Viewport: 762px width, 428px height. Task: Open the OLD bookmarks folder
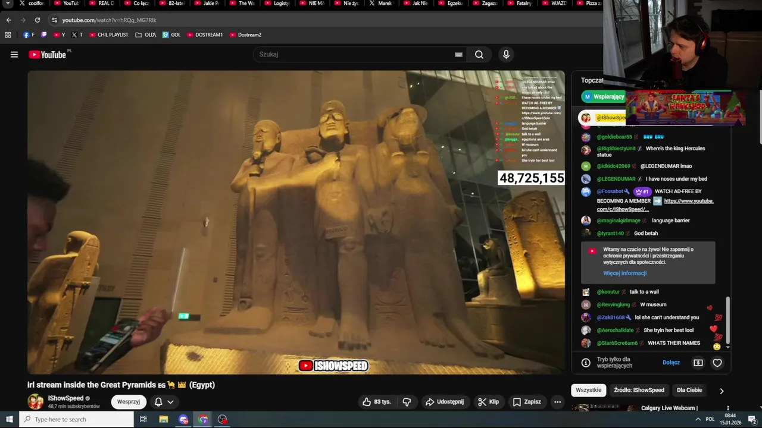pyautogui.click(x=146, y=35)
